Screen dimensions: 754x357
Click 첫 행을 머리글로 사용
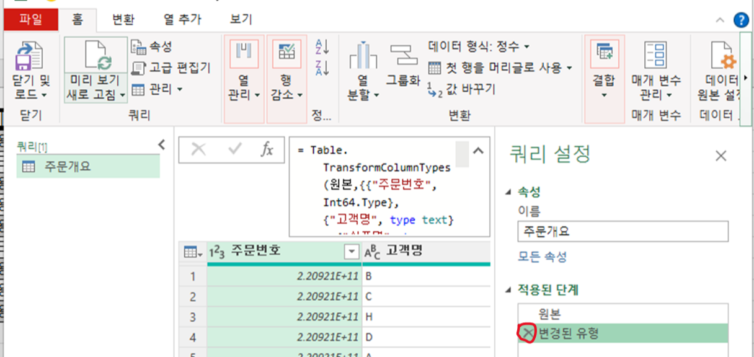point(500,68)
